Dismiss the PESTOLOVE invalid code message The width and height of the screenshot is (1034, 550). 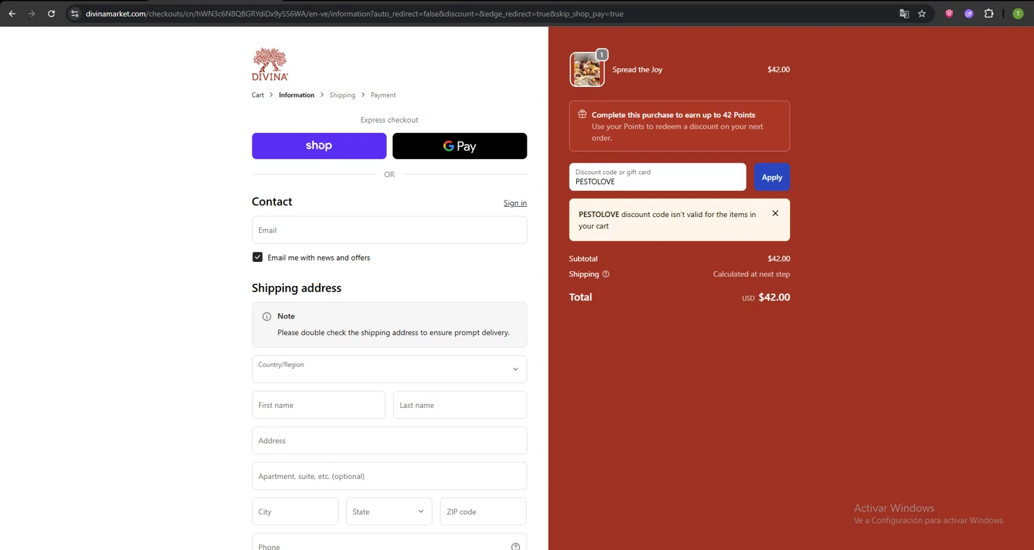pyautogui.click(x=775, y=214)
